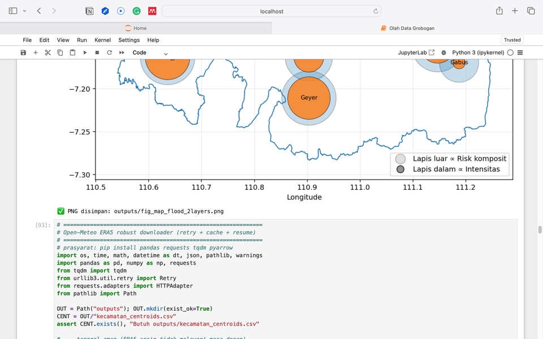Run the selected cell
Viewport: 543px width, 339px height.
click(x=85, y=53)
